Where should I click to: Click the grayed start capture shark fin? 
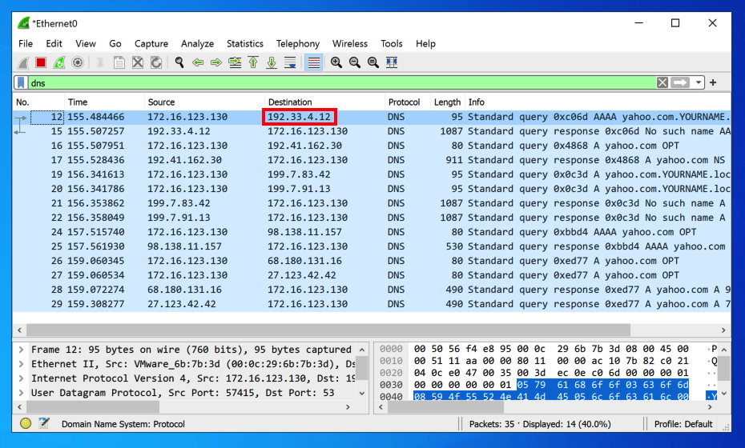click(x=22, y=62)
